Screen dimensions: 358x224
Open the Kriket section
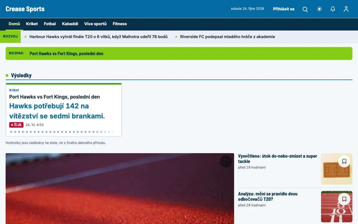point(32,24)
